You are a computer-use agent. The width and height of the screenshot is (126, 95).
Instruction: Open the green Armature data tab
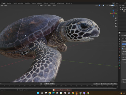(119, 63)
